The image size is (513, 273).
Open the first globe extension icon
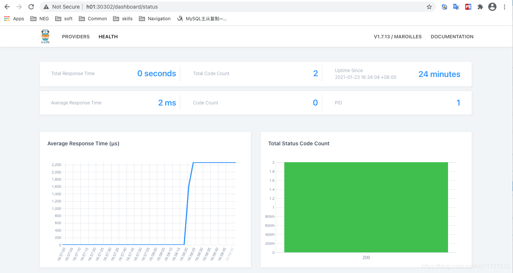[x=444, y=7]
